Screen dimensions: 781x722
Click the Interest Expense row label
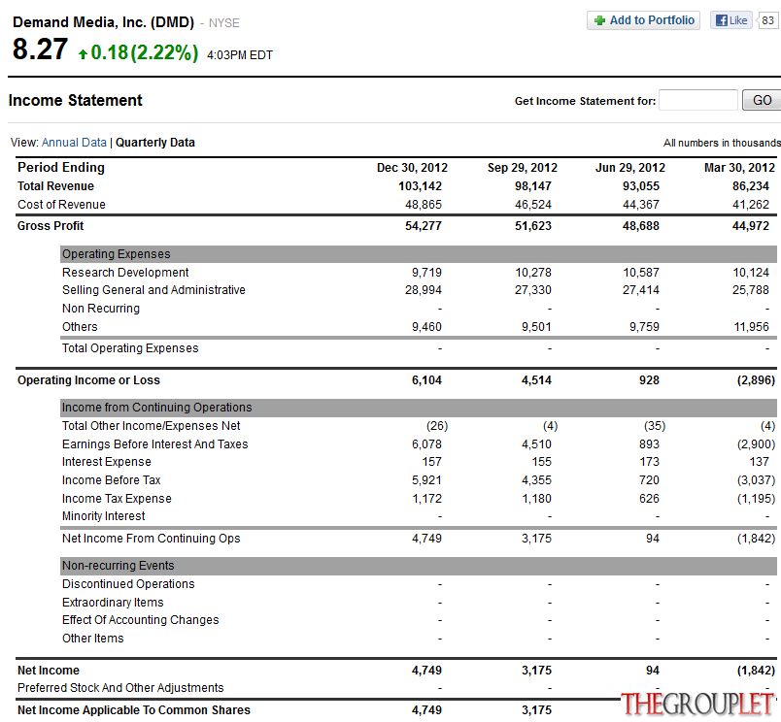pyautogui.click(x=107, y=462)
